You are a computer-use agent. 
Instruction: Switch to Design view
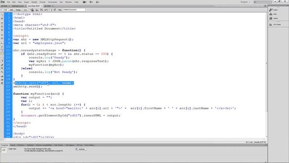point(18,10)
